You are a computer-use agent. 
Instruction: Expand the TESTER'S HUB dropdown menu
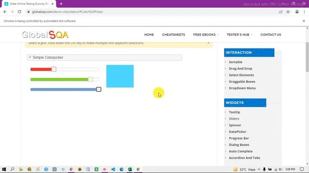pyautogui.click(x=239, y=35)
